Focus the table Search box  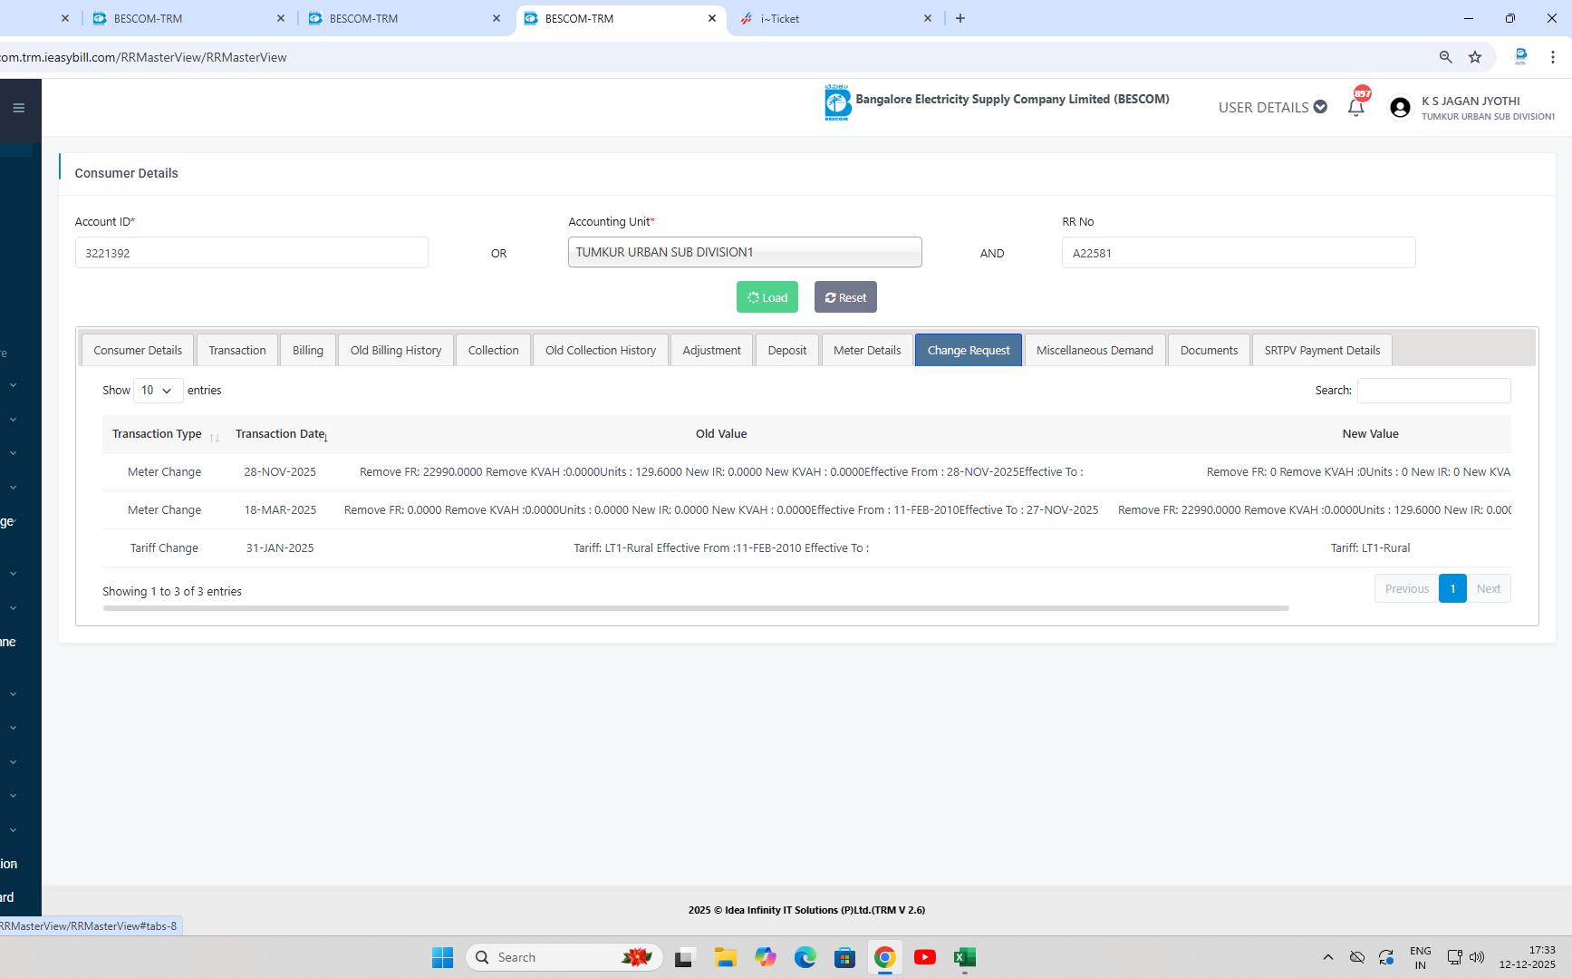tap(1434, 391)
